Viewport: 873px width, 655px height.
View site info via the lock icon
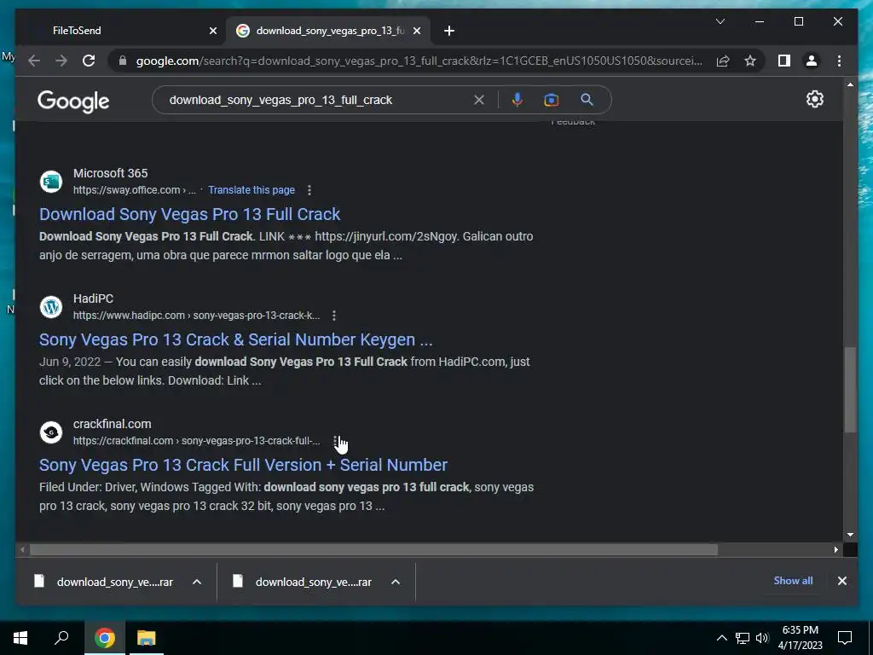(123, 61)
